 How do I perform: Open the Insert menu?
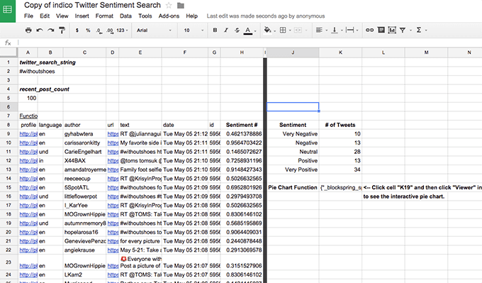(82, 16)
